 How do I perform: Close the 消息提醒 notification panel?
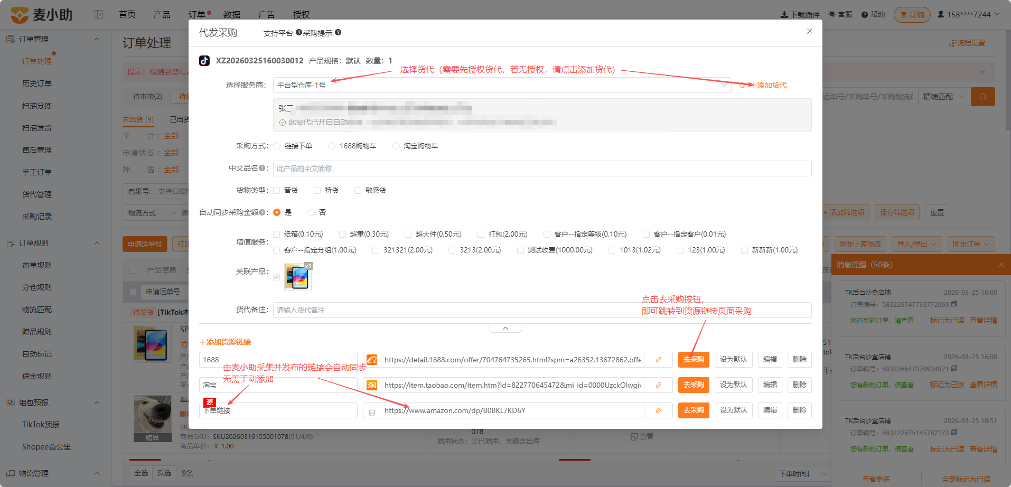[1001, 265]
